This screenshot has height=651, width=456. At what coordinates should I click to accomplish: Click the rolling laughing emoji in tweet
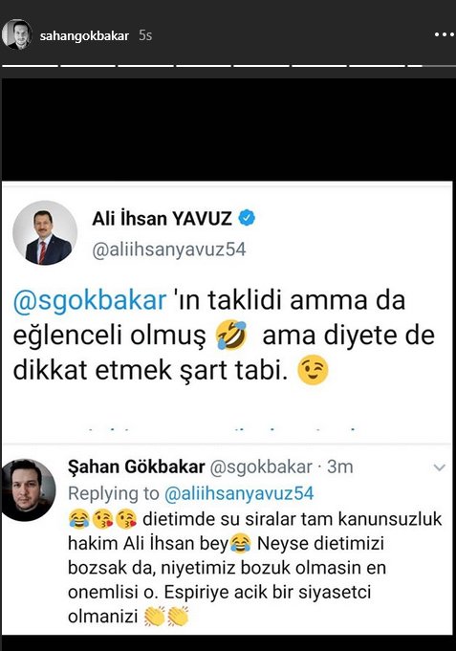coord(232,335)
